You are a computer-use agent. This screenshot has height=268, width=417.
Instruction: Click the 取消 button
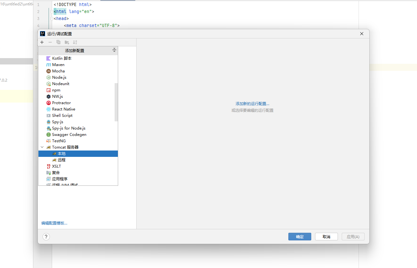click(x=326, y=237)
